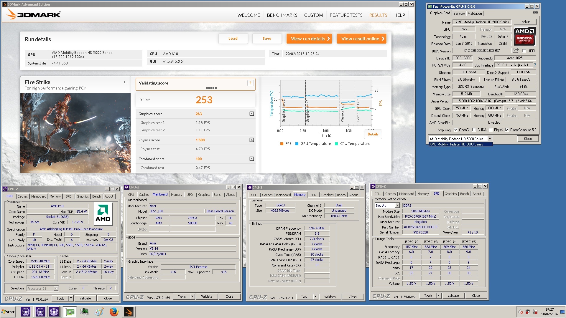Click the taskbar clock showing 19:27
Viewport: 566px width, 318px height.
click(x=549, y=312)
